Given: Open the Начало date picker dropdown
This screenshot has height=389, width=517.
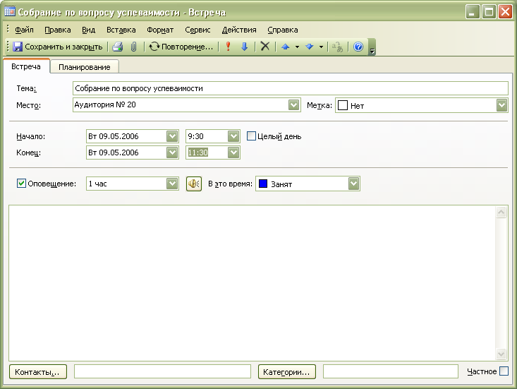Looking at the screenshot, I should (172, 136).
